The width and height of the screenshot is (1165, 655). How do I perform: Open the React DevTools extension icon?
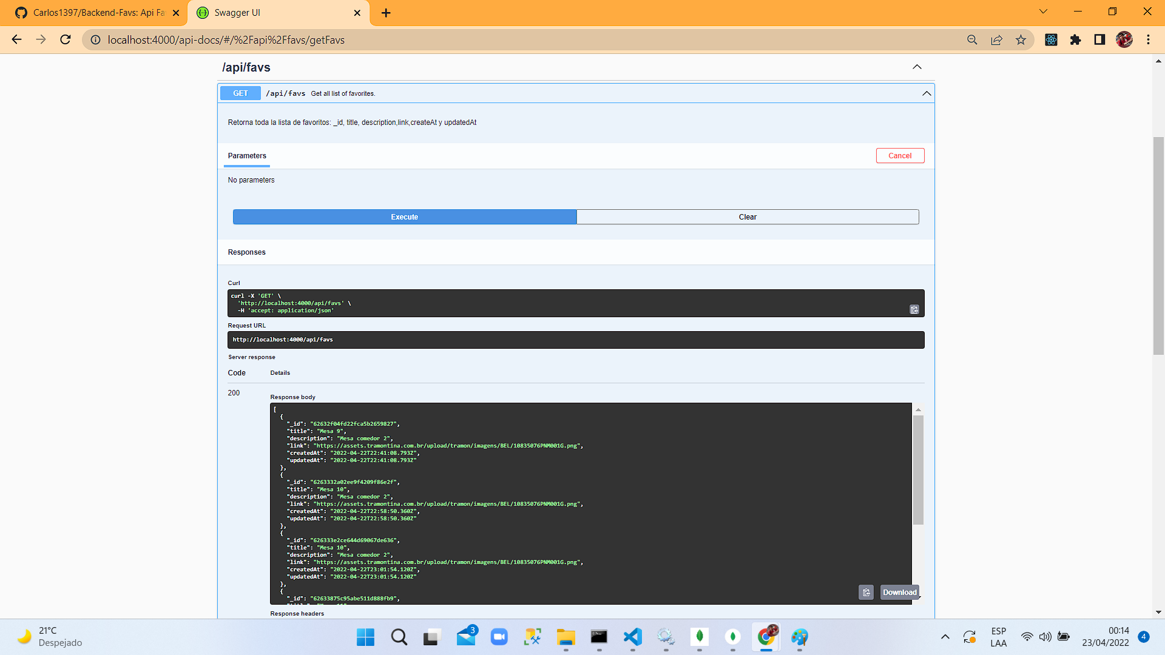pos(1051,40)
